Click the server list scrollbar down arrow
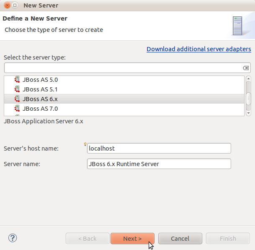 click(x=248, y=112)
